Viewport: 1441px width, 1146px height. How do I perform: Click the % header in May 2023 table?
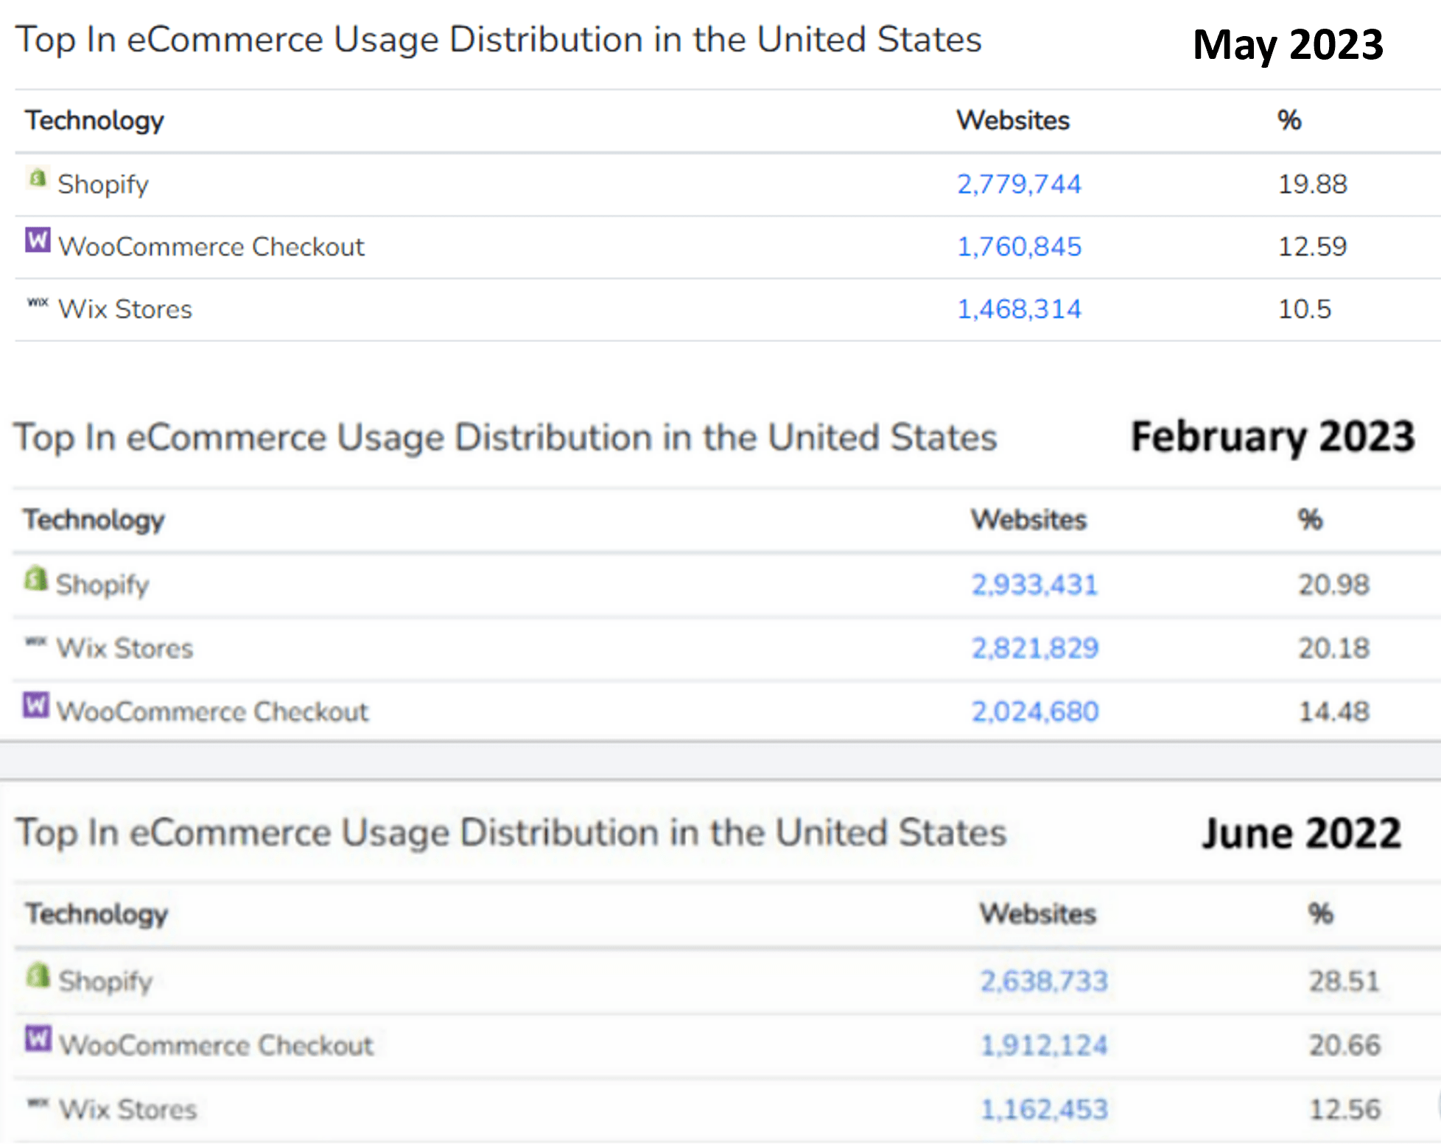click(1289, 120)
